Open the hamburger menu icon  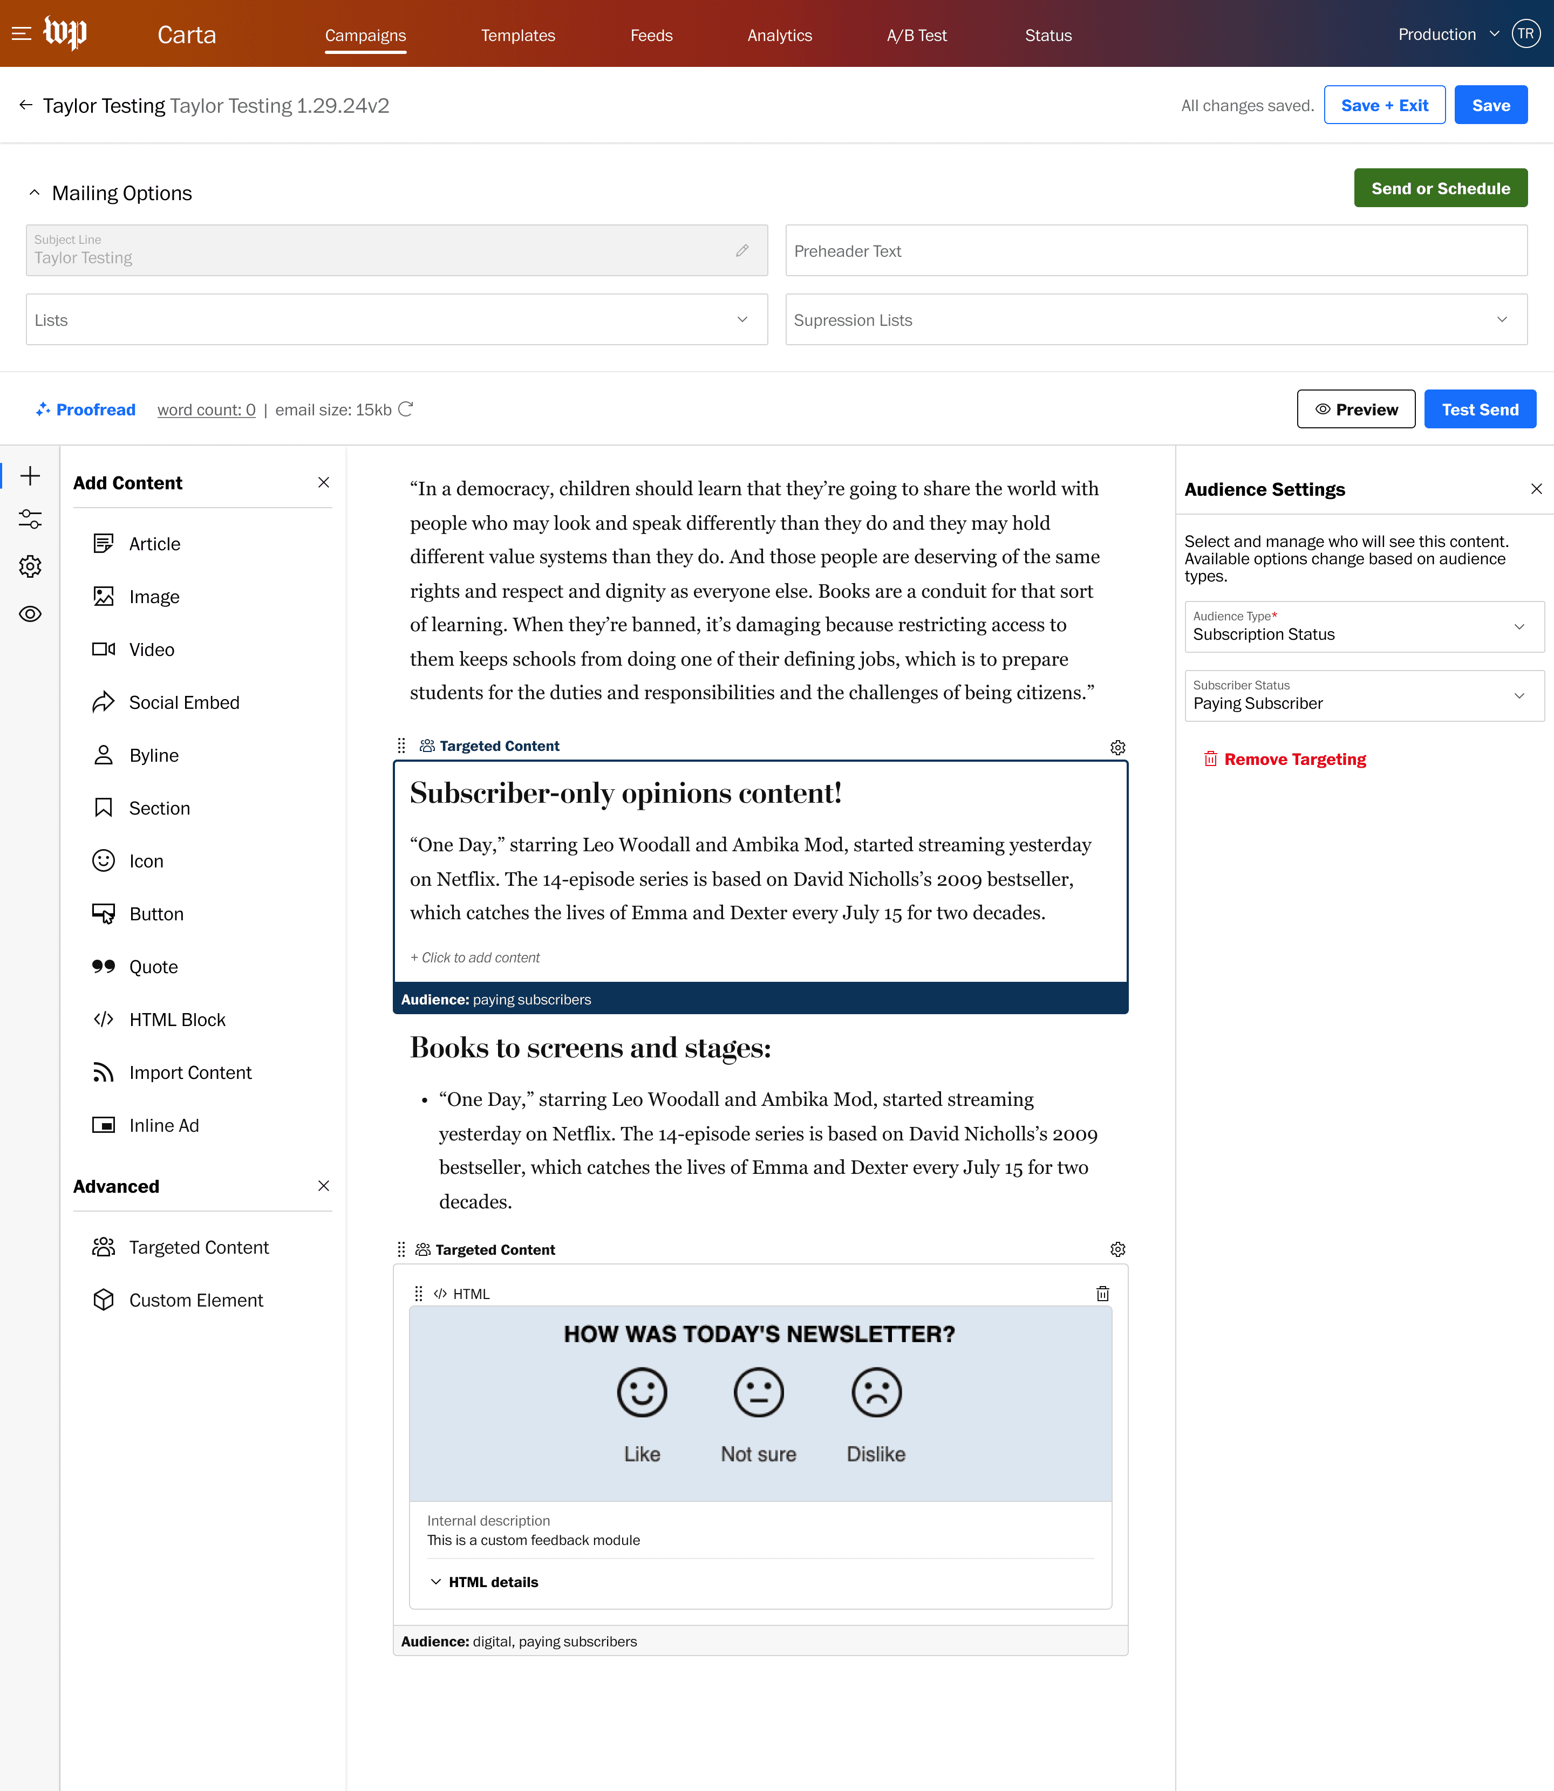[22, 34]
